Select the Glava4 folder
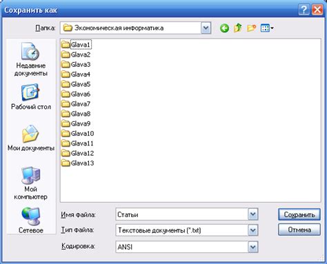The image size is (327, 264). pyautogui.click(x=76, y=74)
